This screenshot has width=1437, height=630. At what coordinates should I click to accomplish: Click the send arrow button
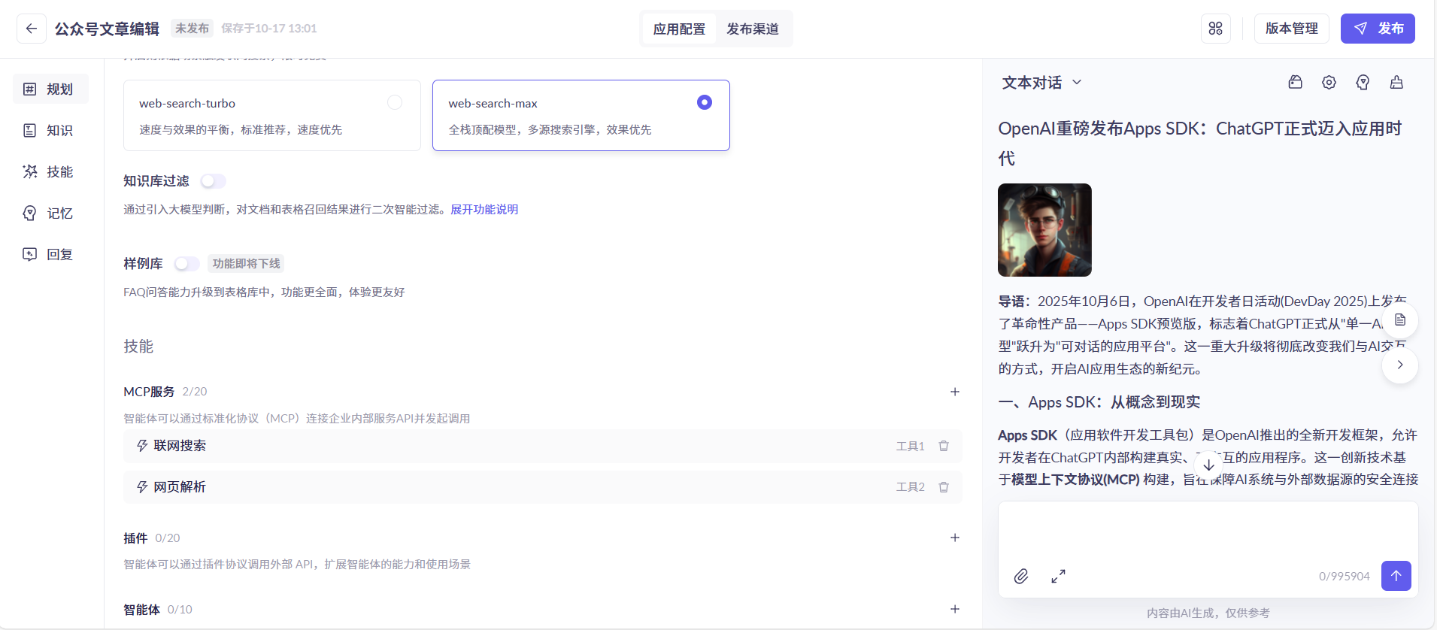tap(1396, 576)
